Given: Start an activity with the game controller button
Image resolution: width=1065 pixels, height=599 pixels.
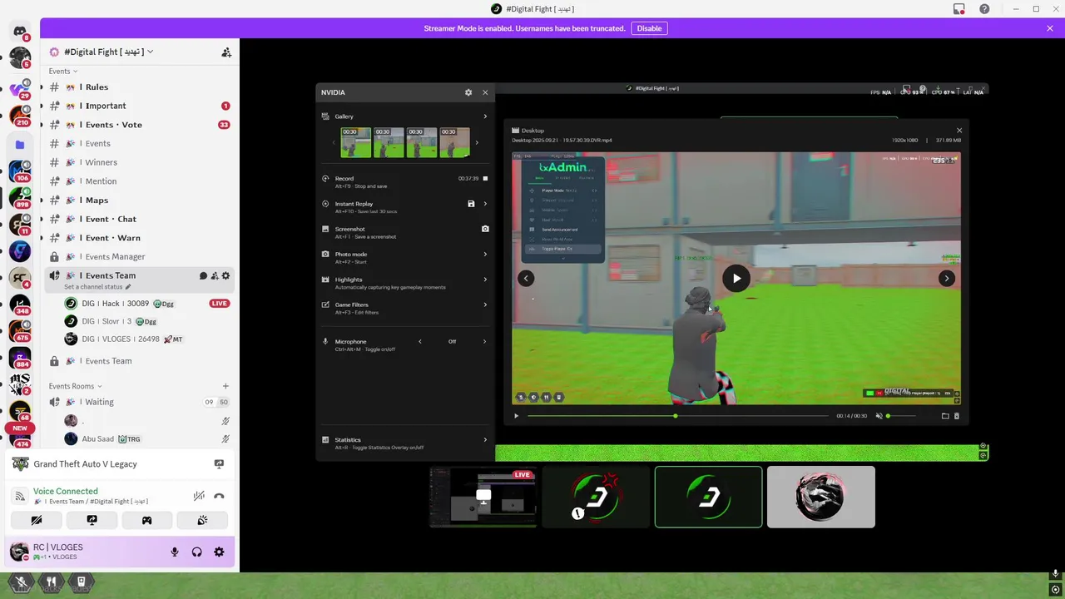Looking at the screenshot, I should 146,520.
